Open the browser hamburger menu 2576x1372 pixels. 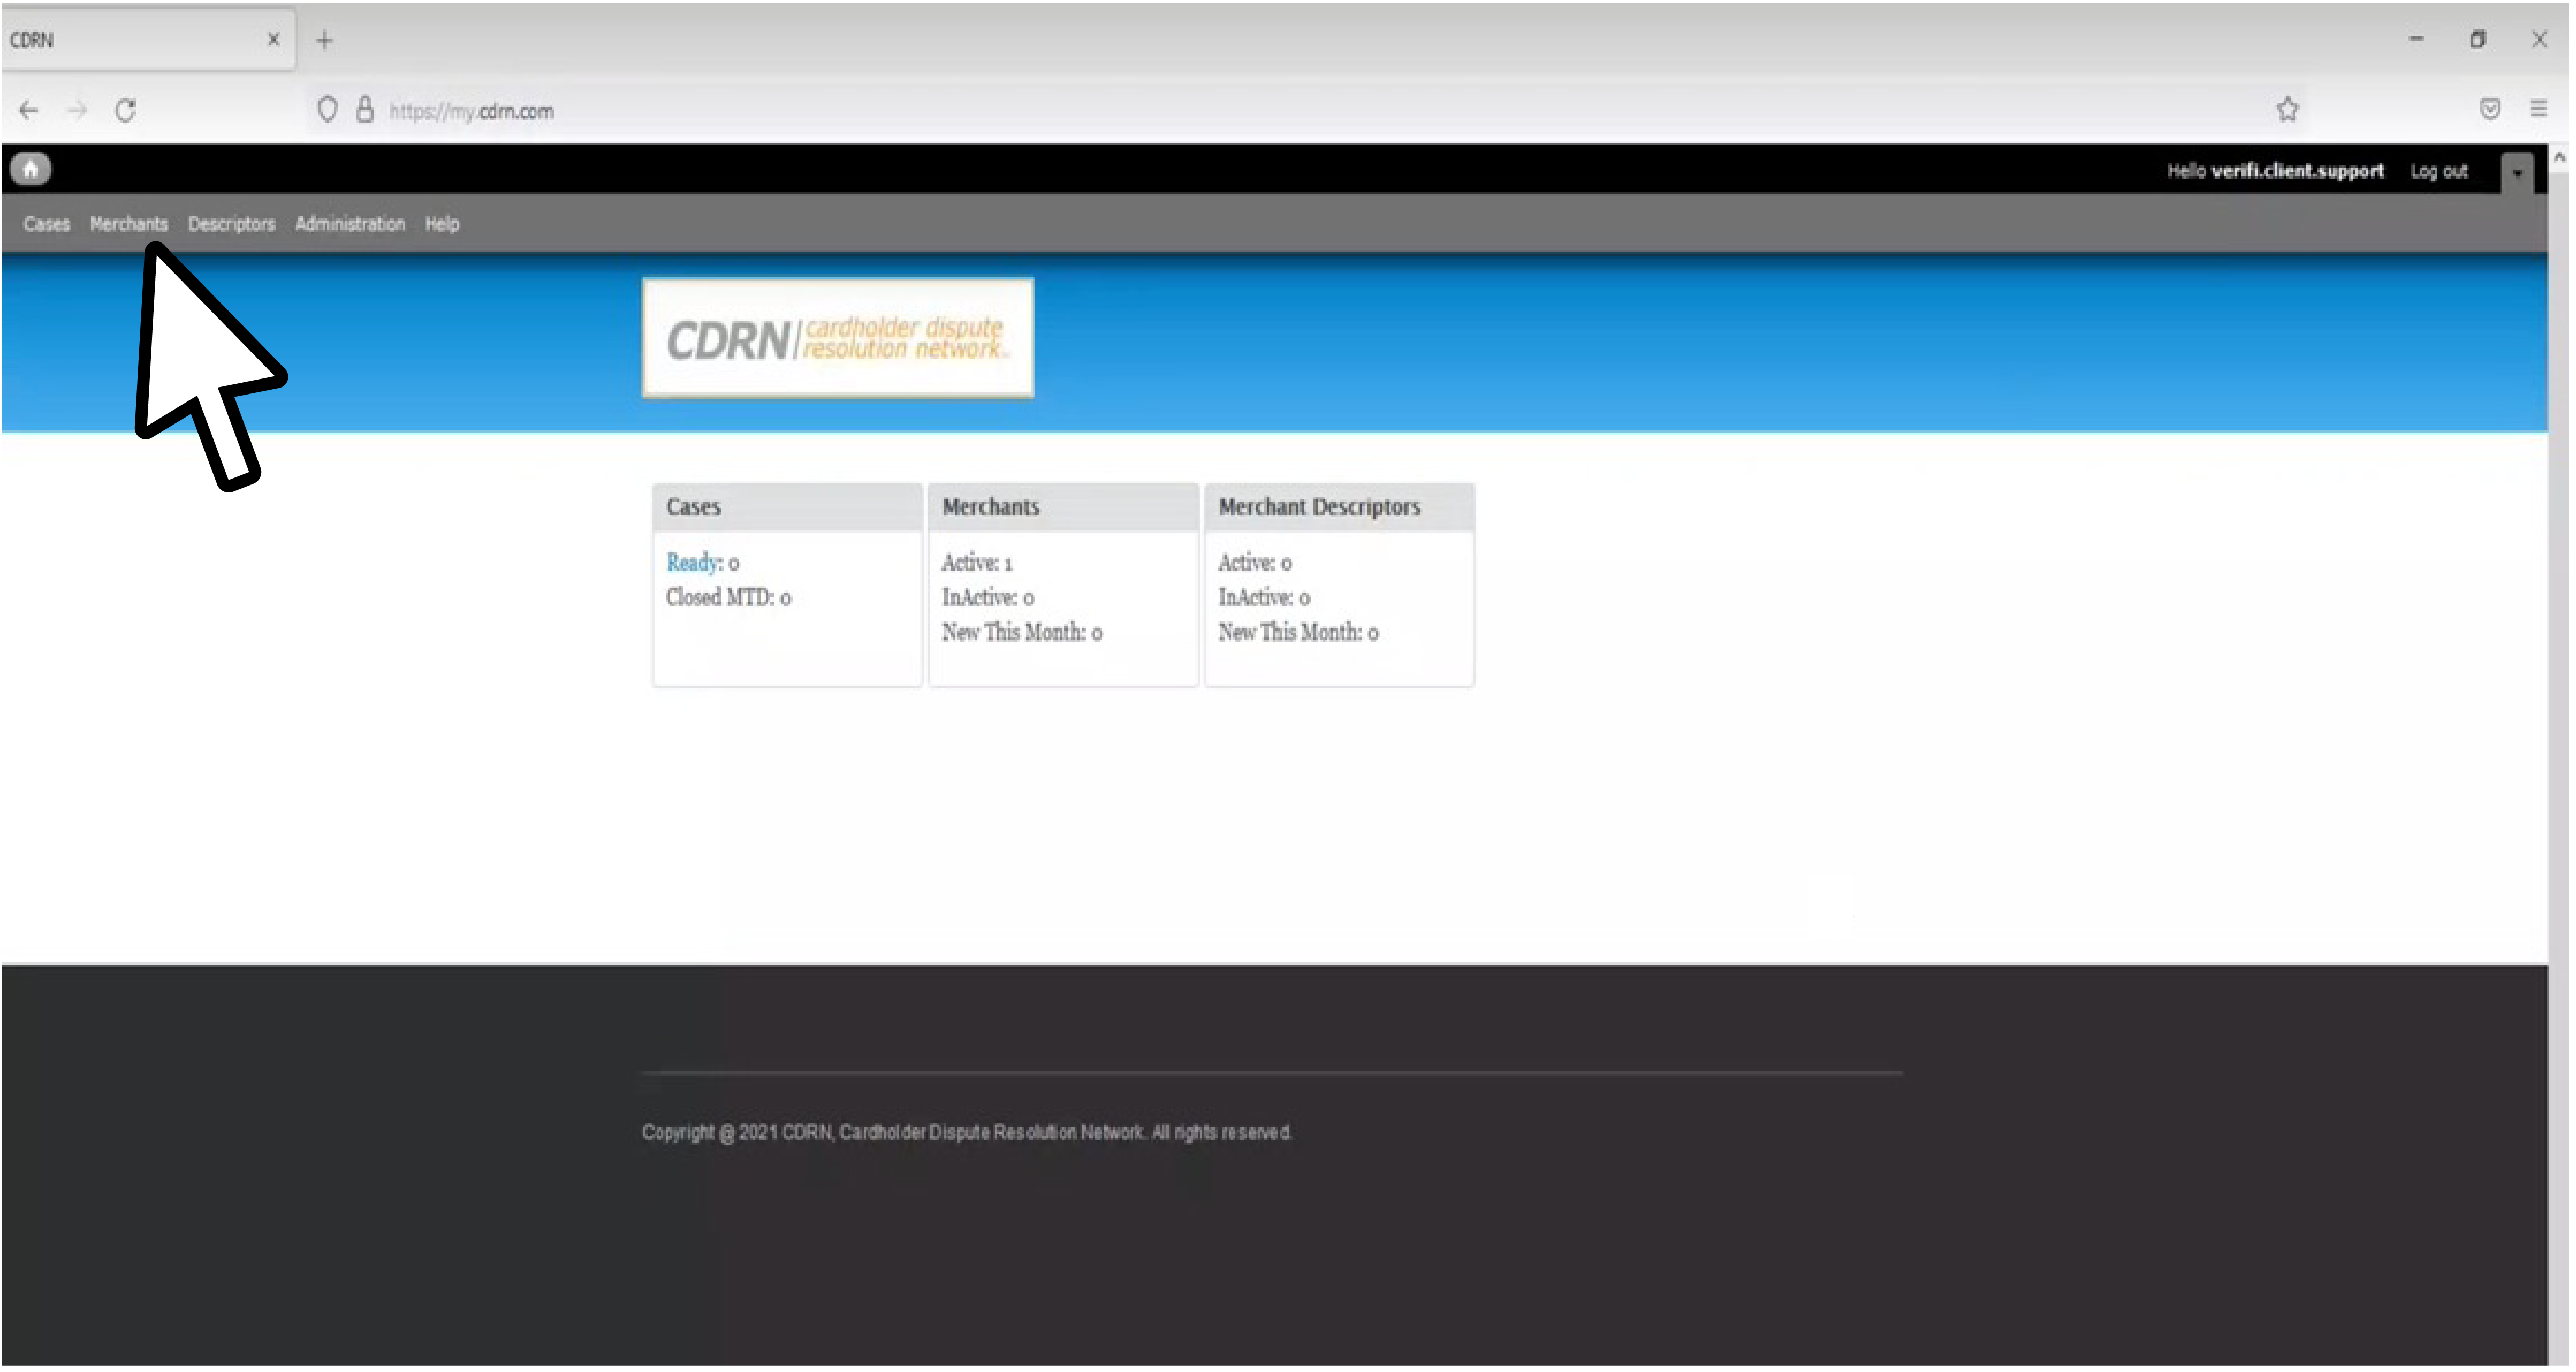click(2538, 109)
